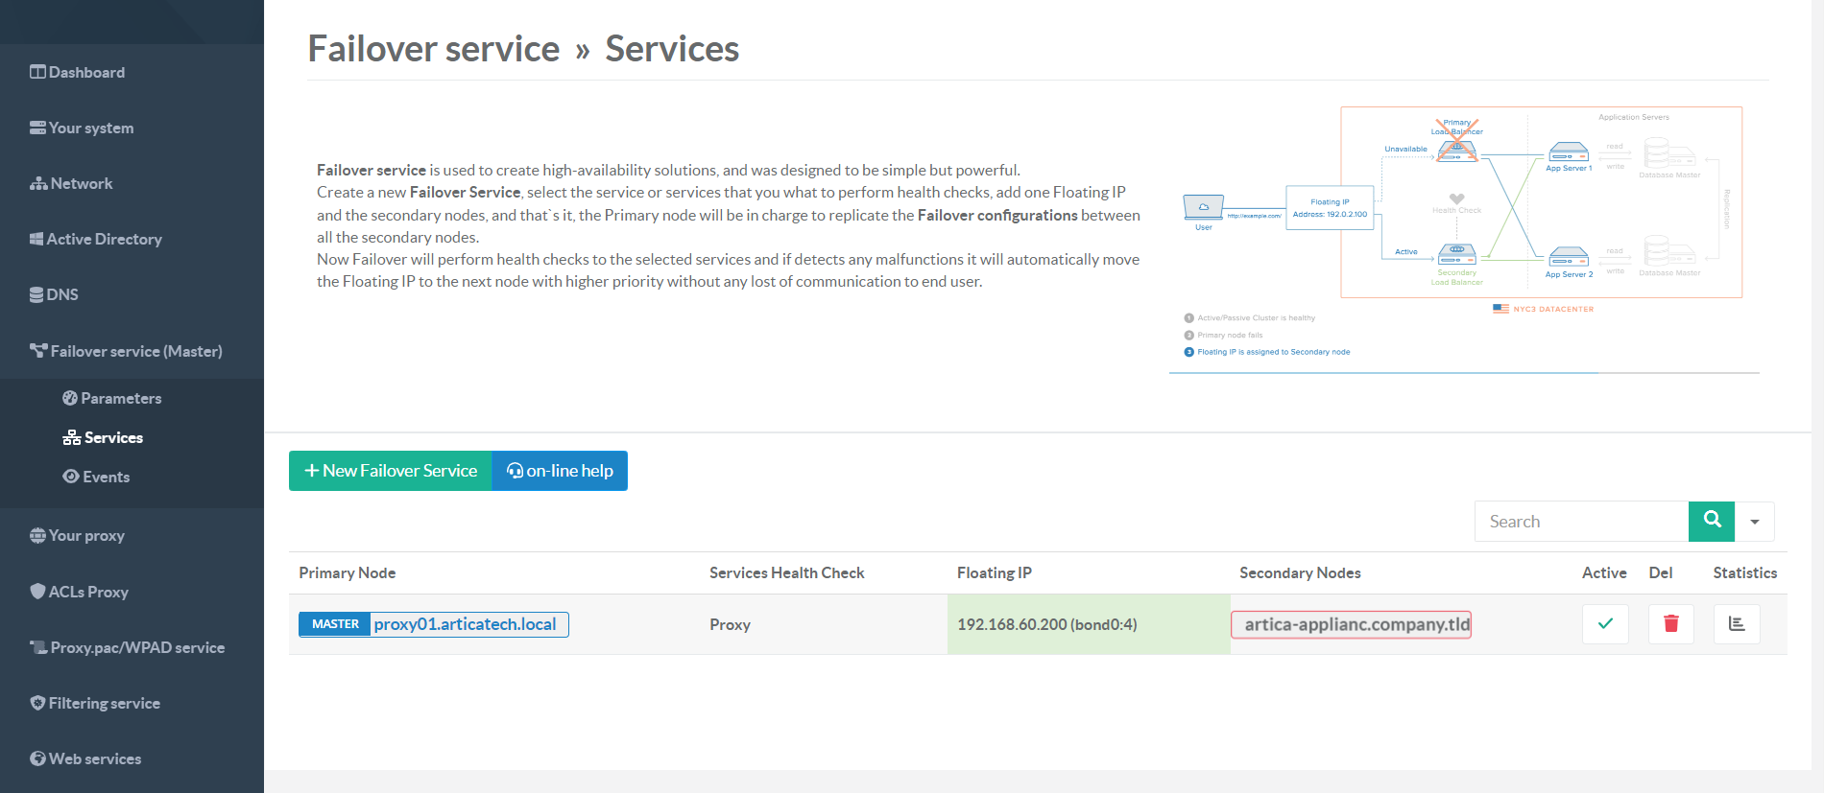Click Floating IP 192.168.60.200 (bond0:4) cell
The width and height of the screenshot is (1824, 793).
(x=1089, y=624)
